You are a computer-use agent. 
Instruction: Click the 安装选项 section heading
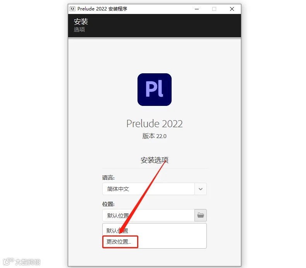155,160
